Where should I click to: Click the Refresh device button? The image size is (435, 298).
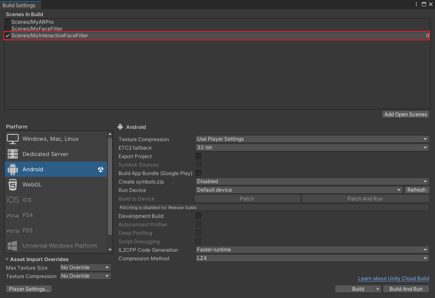(416, 190)
